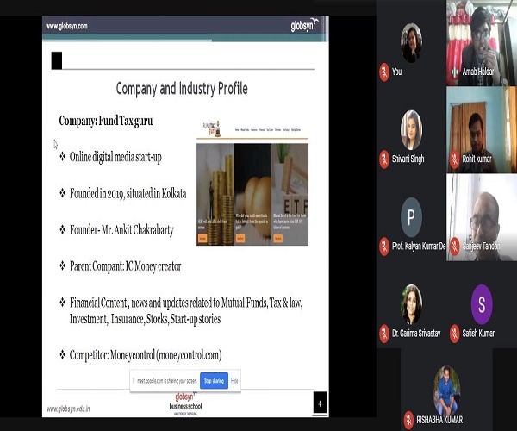Click the P avatar of Prof. Kalyan Kumar De

[x=411, y=215]
